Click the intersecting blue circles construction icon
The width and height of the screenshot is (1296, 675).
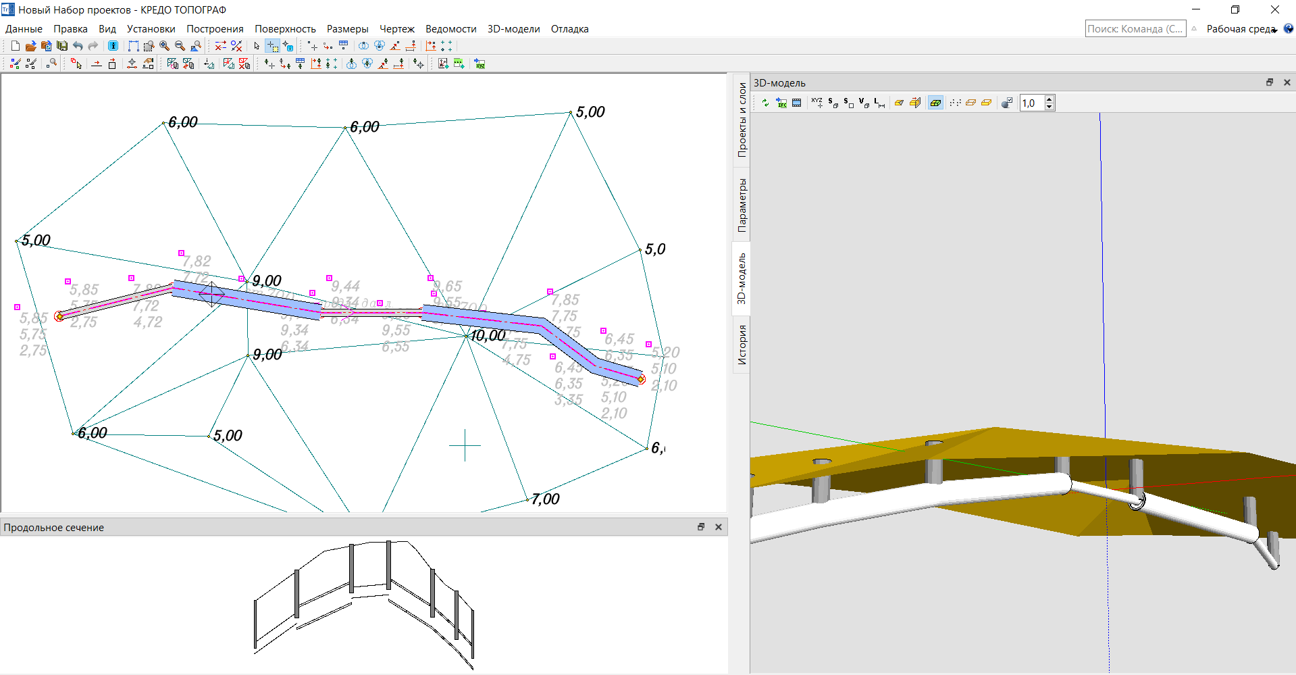pyautogui.click(x=363, y=46)
